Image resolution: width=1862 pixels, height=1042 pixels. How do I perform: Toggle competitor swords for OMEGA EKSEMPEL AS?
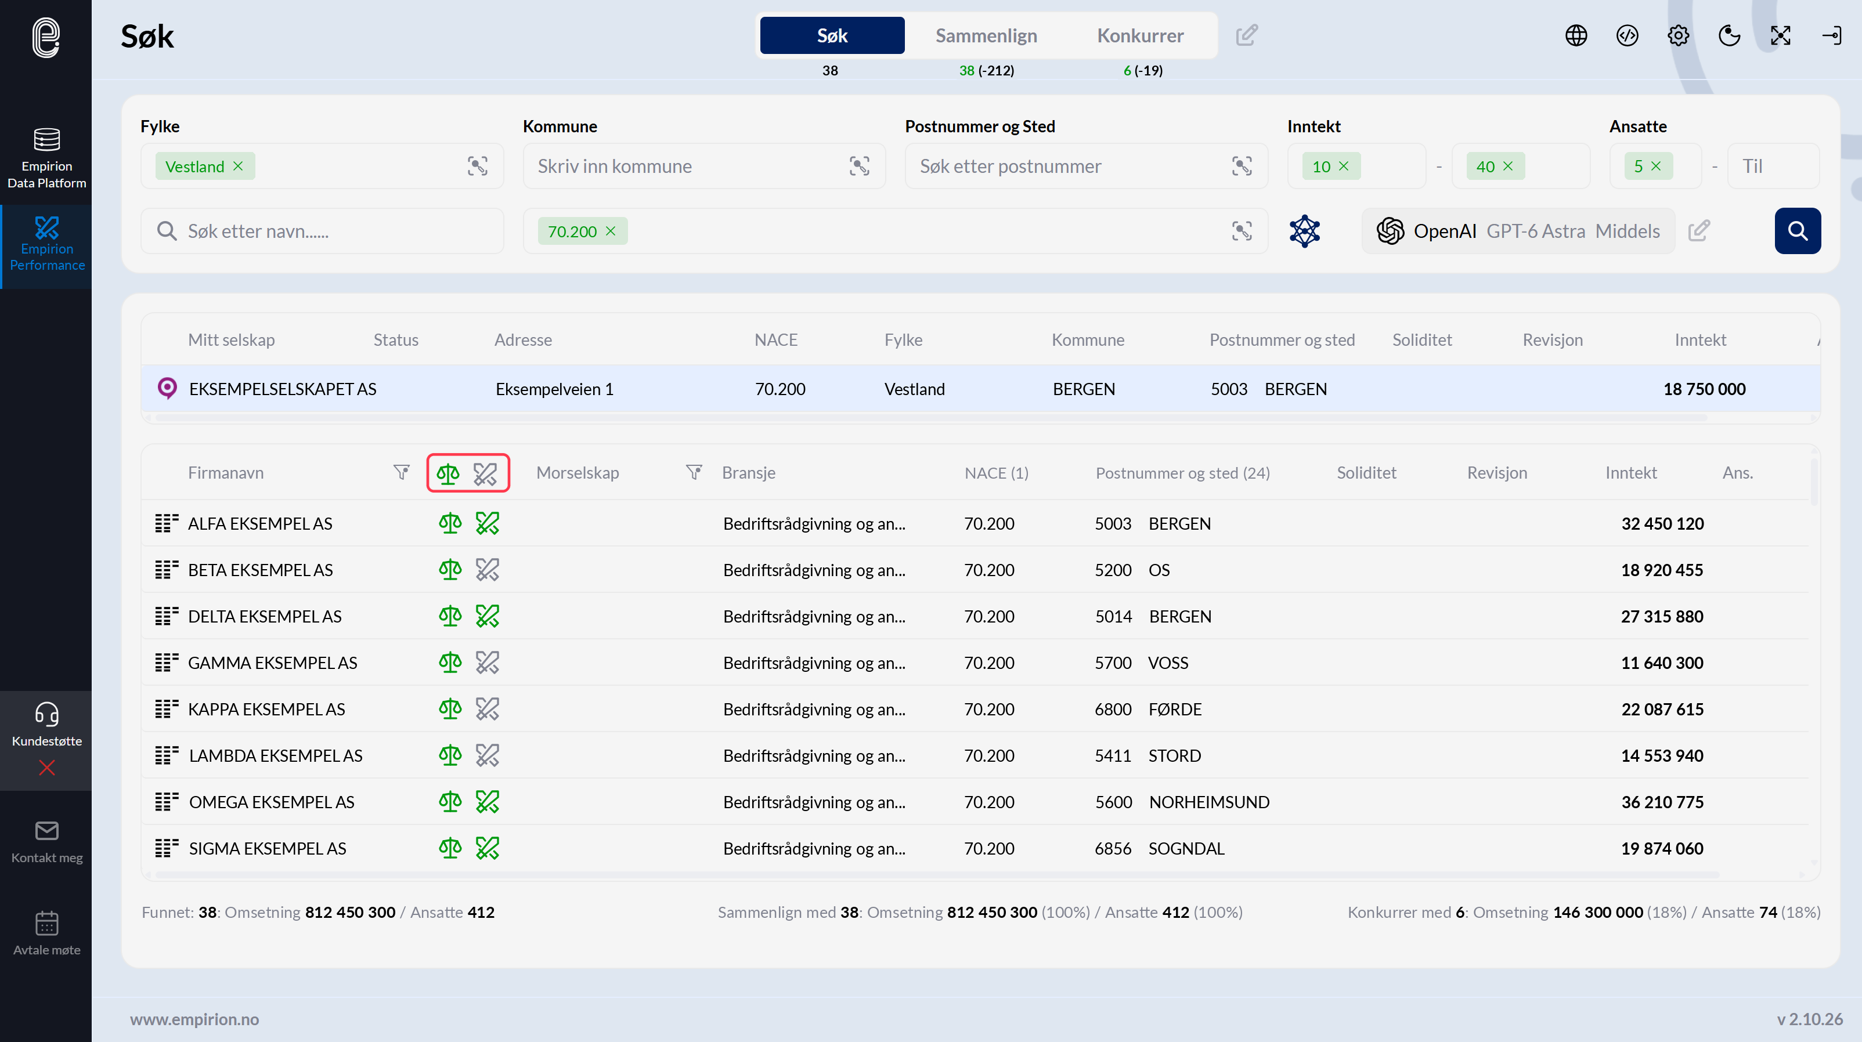(x=487, y=802)
